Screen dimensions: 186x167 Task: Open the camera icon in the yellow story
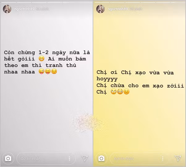pos(101,158)
